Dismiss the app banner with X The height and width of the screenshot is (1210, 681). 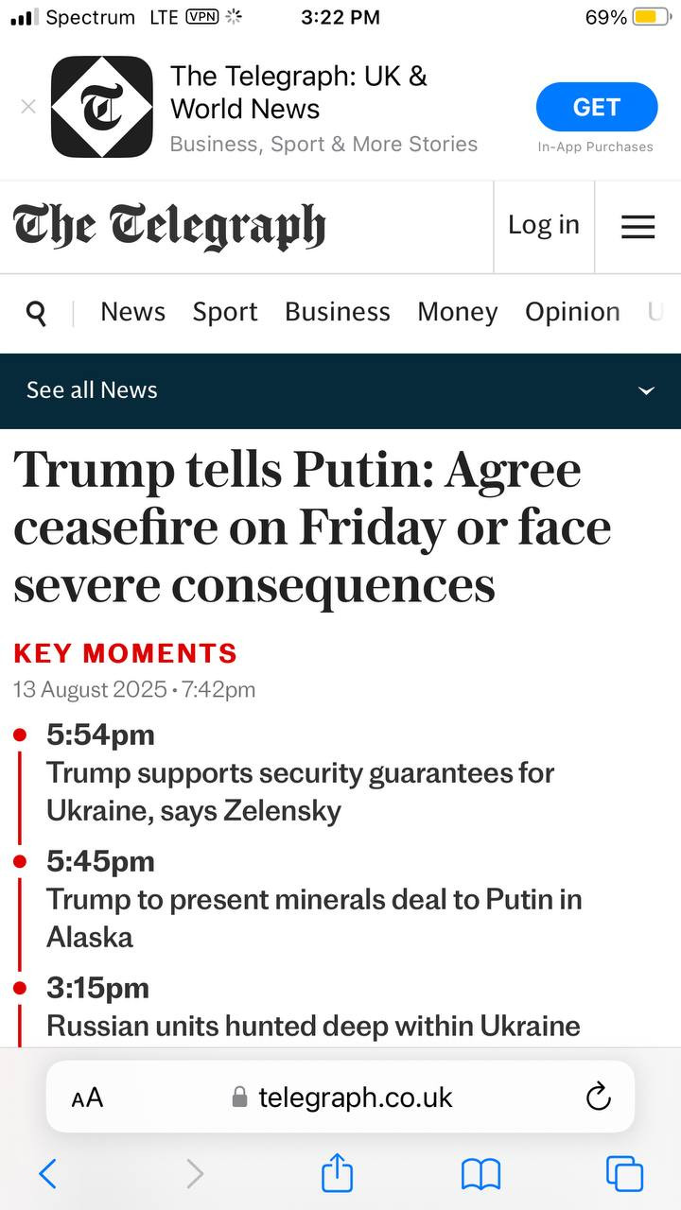point(28,107)
